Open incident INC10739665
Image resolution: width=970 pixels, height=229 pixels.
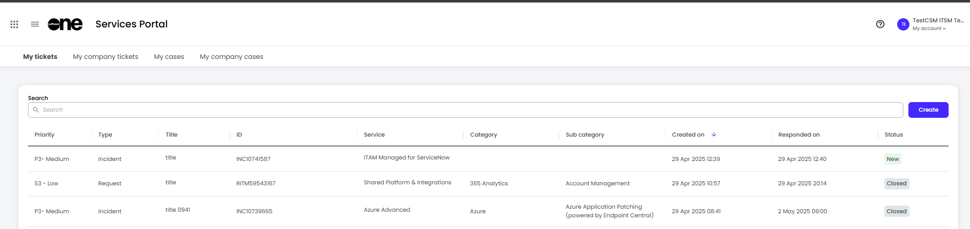(254, 211)
